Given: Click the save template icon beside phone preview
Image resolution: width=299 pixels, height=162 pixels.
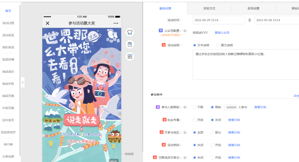Looking at the screenshot, I should coord(130,44).
